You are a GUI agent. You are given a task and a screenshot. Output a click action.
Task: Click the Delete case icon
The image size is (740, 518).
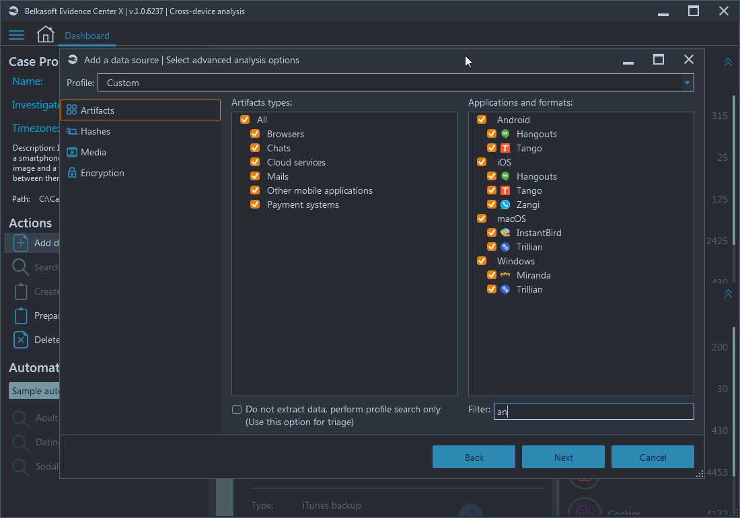(21, 340)
